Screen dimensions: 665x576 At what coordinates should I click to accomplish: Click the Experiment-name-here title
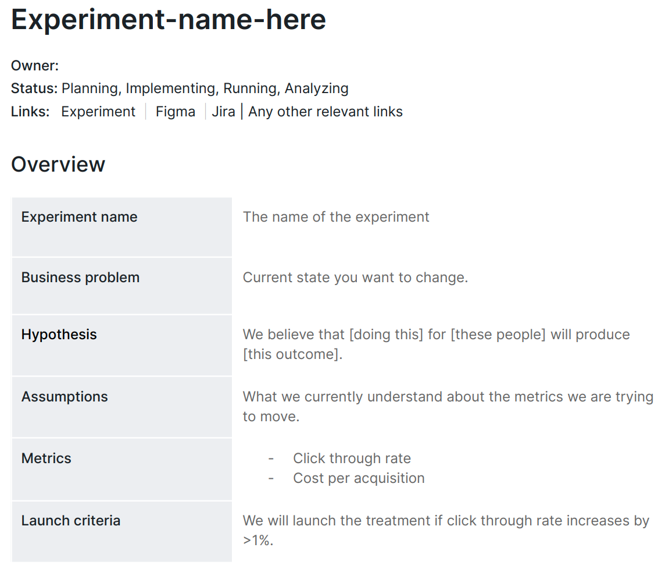tap(169, 20)
